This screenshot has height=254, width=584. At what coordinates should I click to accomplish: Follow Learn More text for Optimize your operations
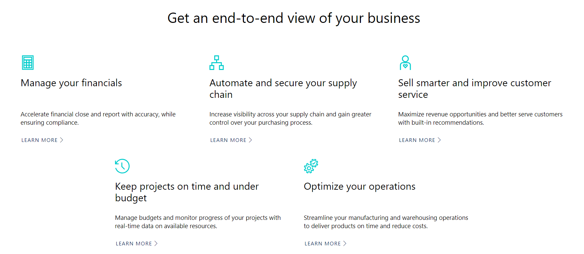pos(322,244)
